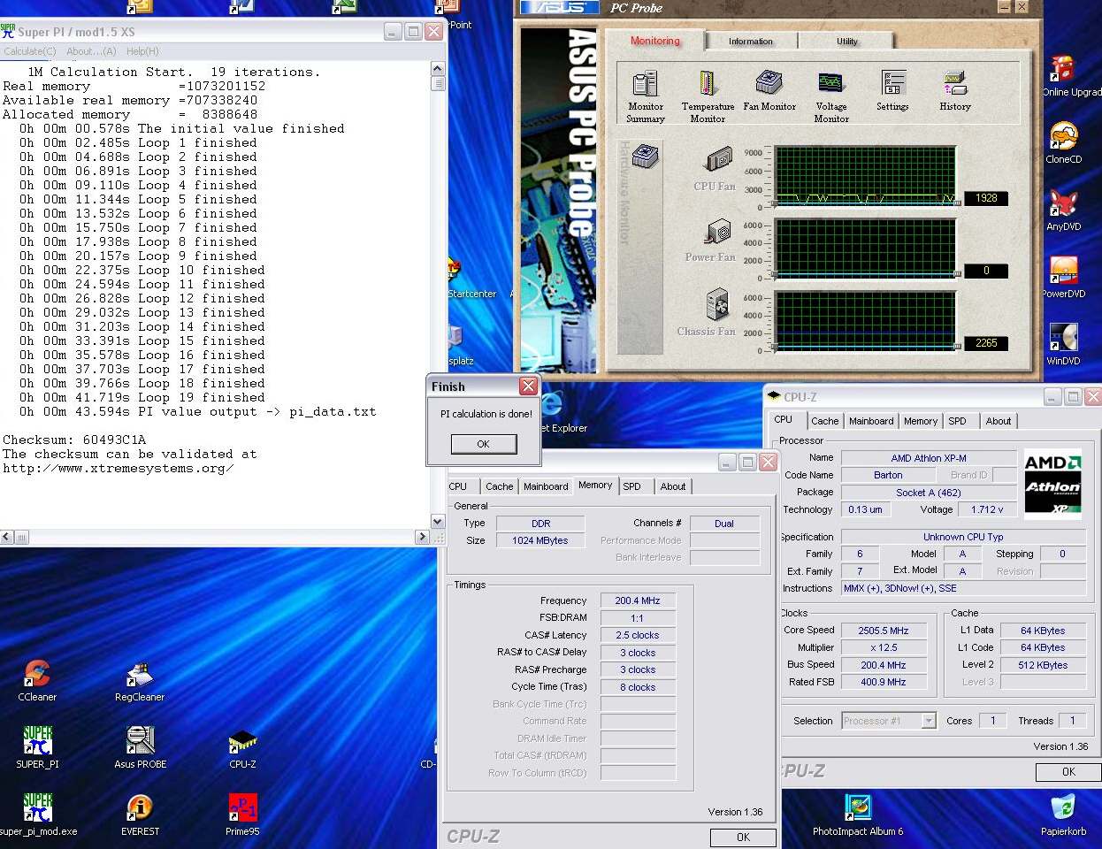Click the Multiplier value x 12.5

click(883, 647)
